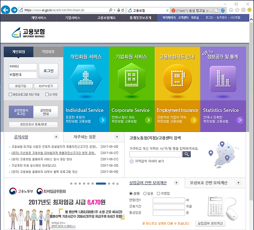Switch to the 개인회원 login tab
254x230 pixels.
pyautogui.click(x=19, y=52)
